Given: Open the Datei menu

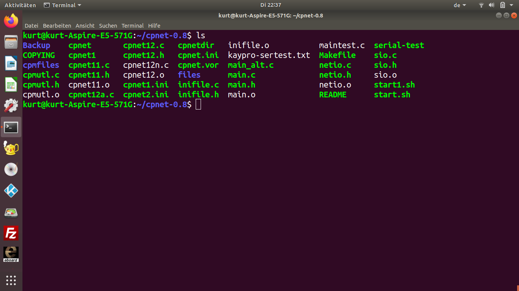Looking at the screenshot, I should [x=31, y=26].
